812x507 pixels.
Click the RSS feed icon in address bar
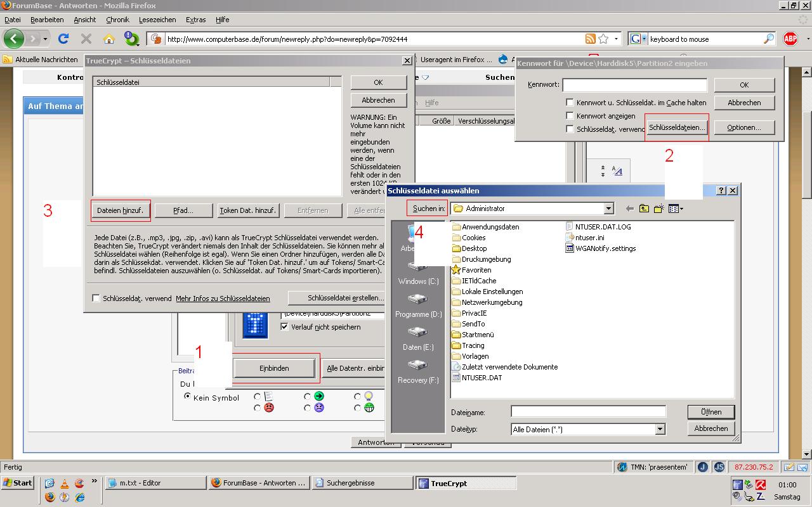coord(590,39)
